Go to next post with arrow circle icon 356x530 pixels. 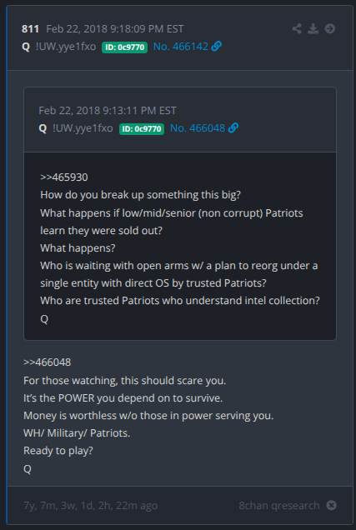click(x=330, y=28)
